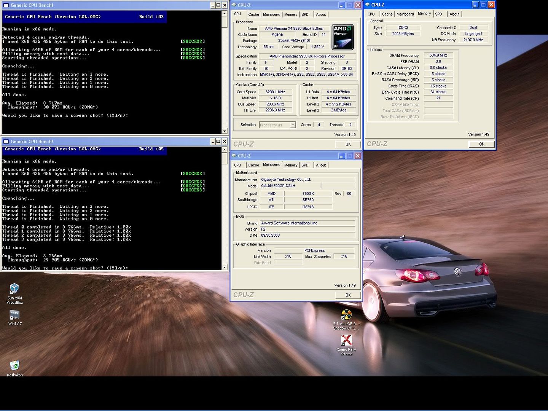Click the Manufacturer value Gigabyte Technology Co., Ltd.
548x411 pixels.
307,180
